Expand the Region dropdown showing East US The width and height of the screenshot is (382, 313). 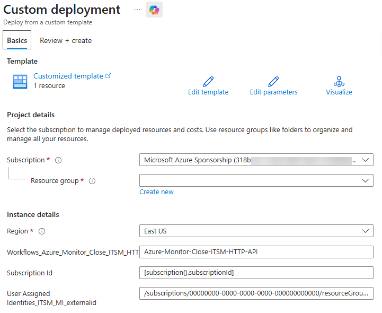365,231
